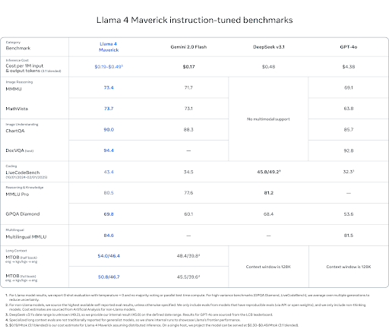Image resolution: width=389 pixels, height=332 pixels.
Task: Click the MathVista score 73.7
Action: 109,109
